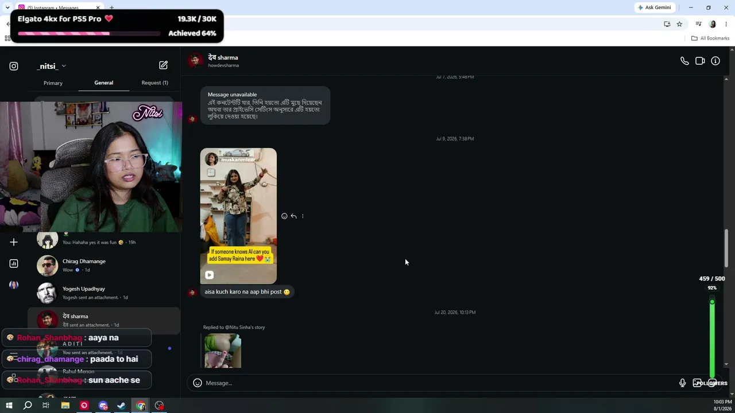
Task: Bookmark this page with the star icon
Action: (x=679, y=24)
